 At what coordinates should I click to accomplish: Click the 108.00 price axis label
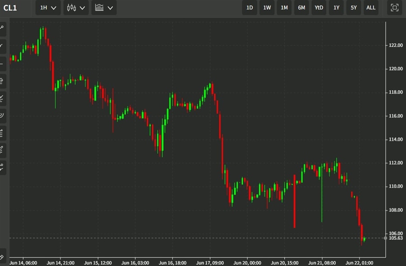coord(396,210)
